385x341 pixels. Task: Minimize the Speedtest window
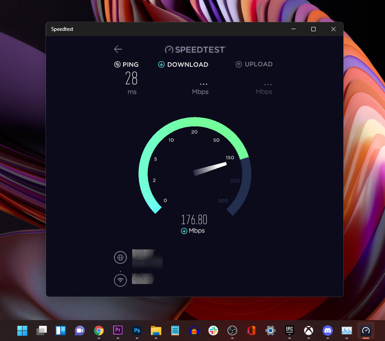coord(294,29)
